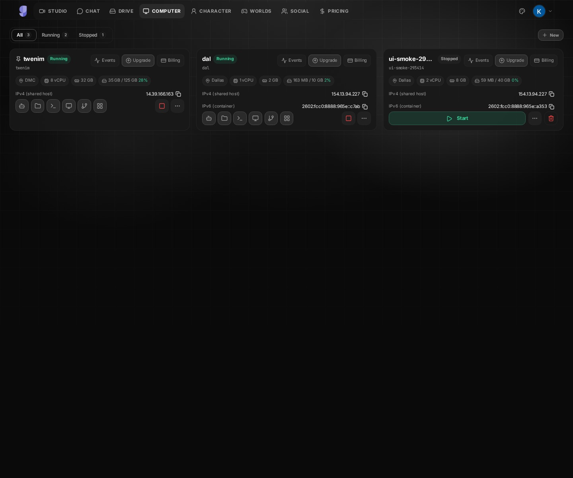Click the Upgrade button on the twenim card

pos(138,61)
